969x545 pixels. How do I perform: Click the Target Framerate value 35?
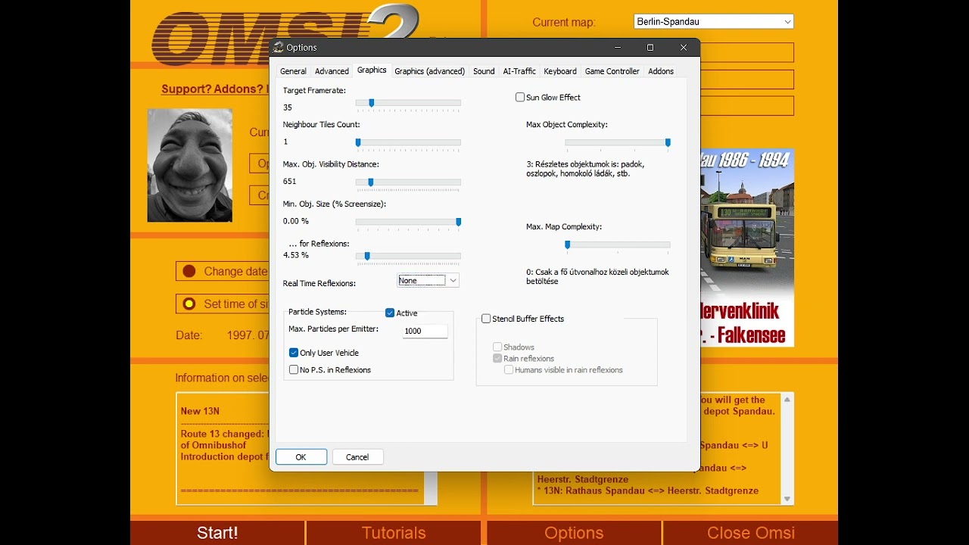pos(288,107)
